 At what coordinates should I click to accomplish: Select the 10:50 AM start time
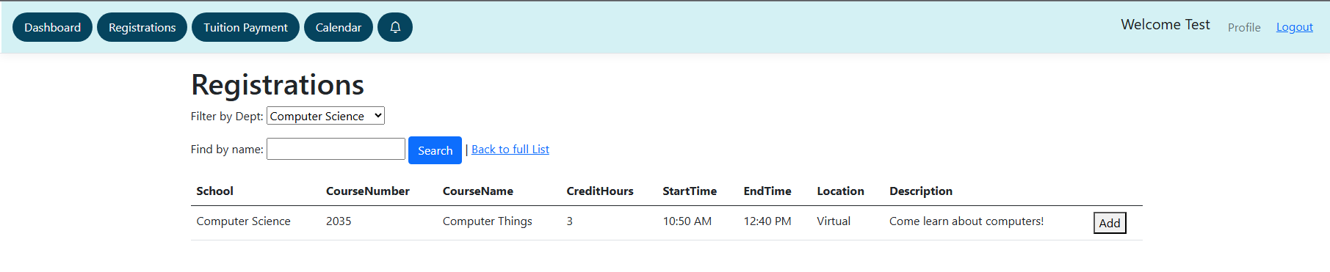[687, 221]
